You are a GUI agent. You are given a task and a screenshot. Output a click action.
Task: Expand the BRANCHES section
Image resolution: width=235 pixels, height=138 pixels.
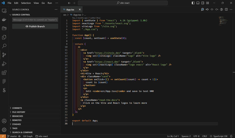[35, 116]
